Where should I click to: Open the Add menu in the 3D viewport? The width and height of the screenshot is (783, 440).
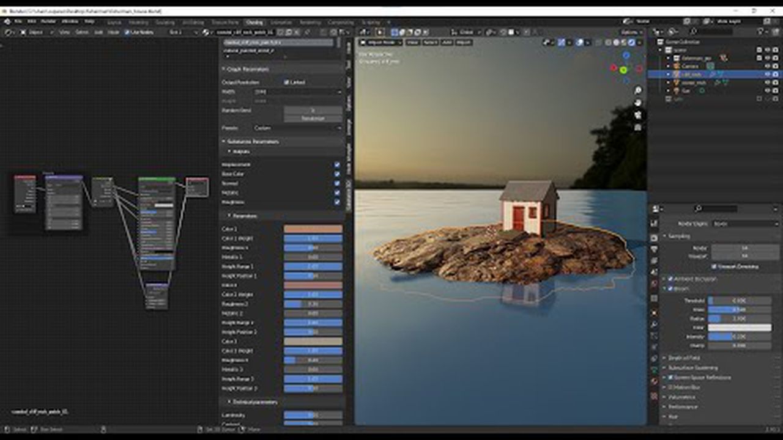(448, 42)
